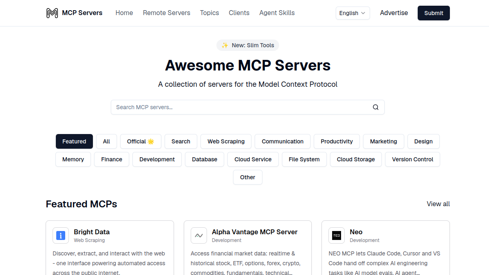Click Web Scraping label under Bright Data
This screenshot has height=275, width=489.
click(89, 240)
